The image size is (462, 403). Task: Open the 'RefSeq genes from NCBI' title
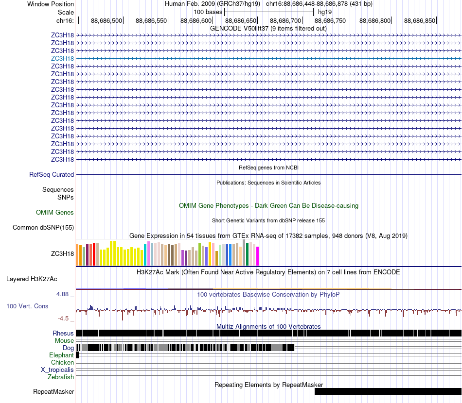tap(268, 168)
